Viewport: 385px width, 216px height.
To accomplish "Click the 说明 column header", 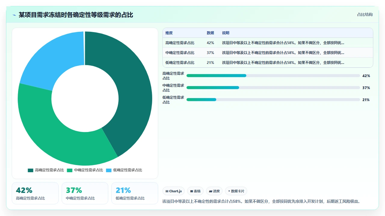I will coord(226,33).
